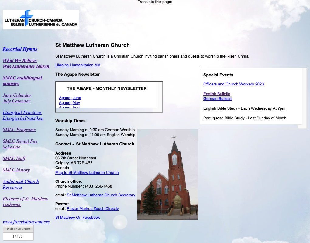Open the church building photo
This screenshot has height=243, width=310.
click(x=167, y=175)
